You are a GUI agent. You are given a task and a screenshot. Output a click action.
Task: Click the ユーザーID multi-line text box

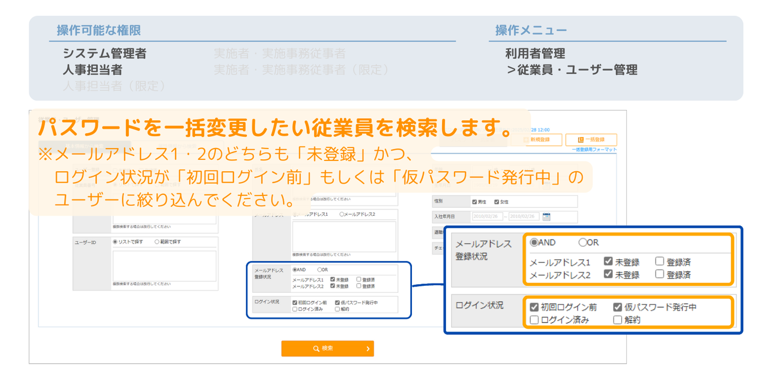164,265
